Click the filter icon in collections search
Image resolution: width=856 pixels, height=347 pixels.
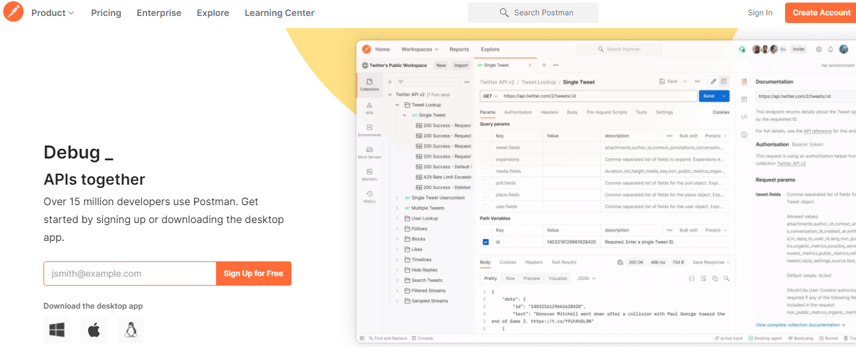coord(401,82)
